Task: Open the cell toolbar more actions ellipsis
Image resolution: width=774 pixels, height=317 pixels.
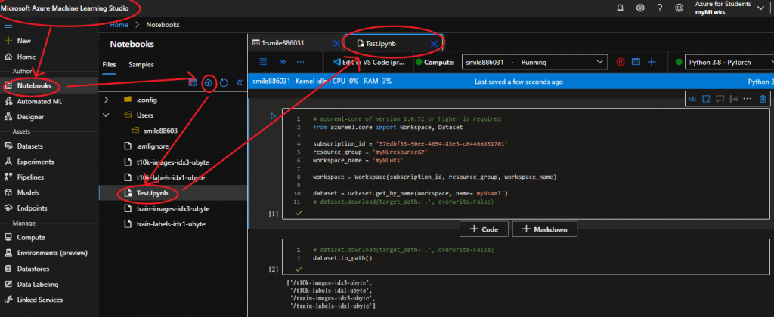Action: (x=748, y=99)
